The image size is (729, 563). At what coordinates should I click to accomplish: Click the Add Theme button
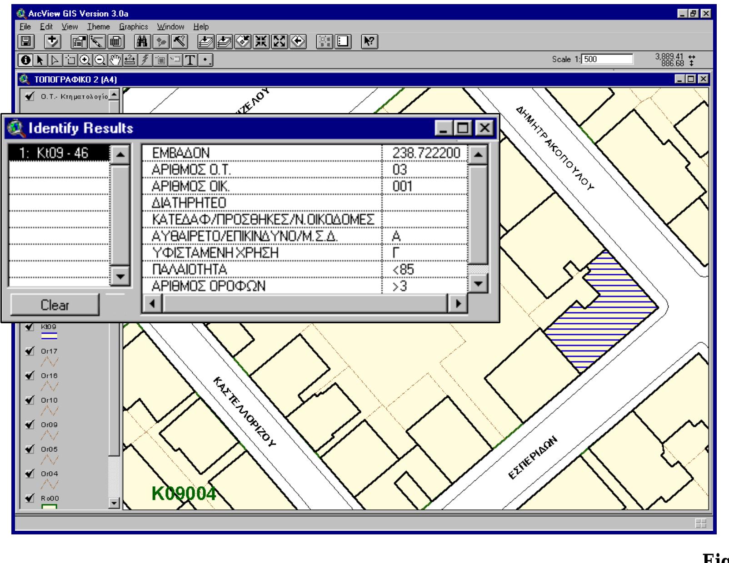pyautogui.click(x=53, y=42)
